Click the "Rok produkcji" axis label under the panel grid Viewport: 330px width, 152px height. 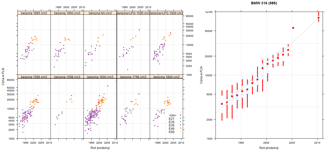tap(100, 148)
